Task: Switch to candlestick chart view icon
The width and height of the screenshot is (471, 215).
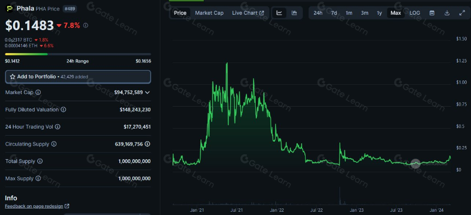Action: click(x=295, y=13)
